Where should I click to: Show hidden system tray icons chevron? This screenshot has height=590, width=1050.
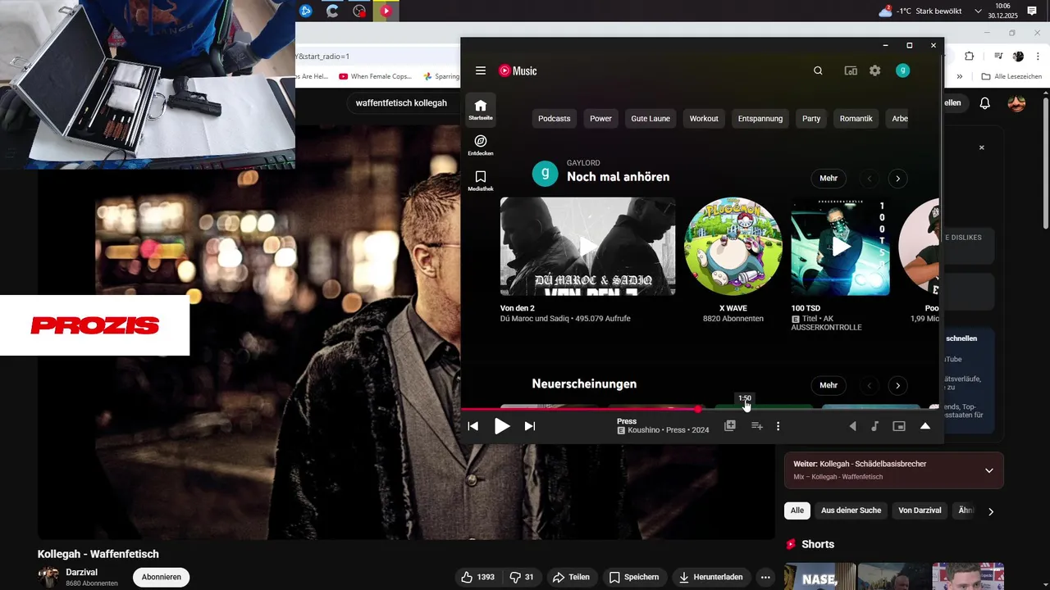pos(978,11)
